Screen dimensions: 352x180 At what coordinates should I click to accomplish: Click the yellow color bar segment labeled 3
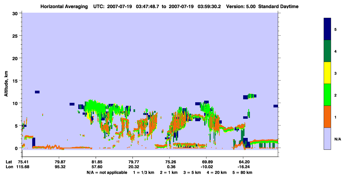coord(327,73)
